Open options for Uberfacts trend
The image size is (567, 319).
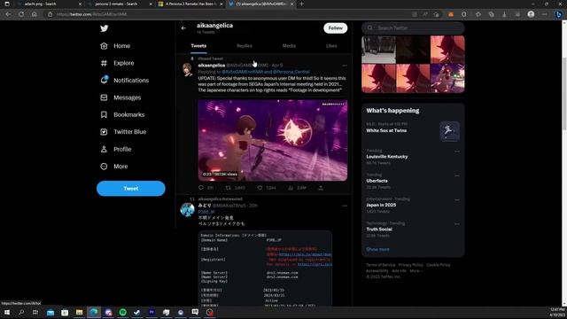(x=457, y=175)
